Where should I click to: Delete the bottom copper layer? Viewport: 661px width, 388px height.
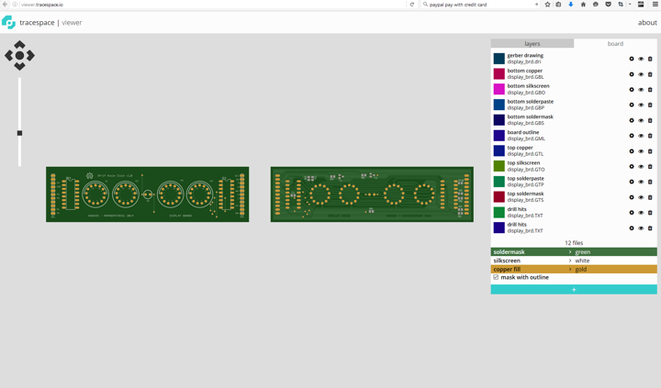[650, 74]
